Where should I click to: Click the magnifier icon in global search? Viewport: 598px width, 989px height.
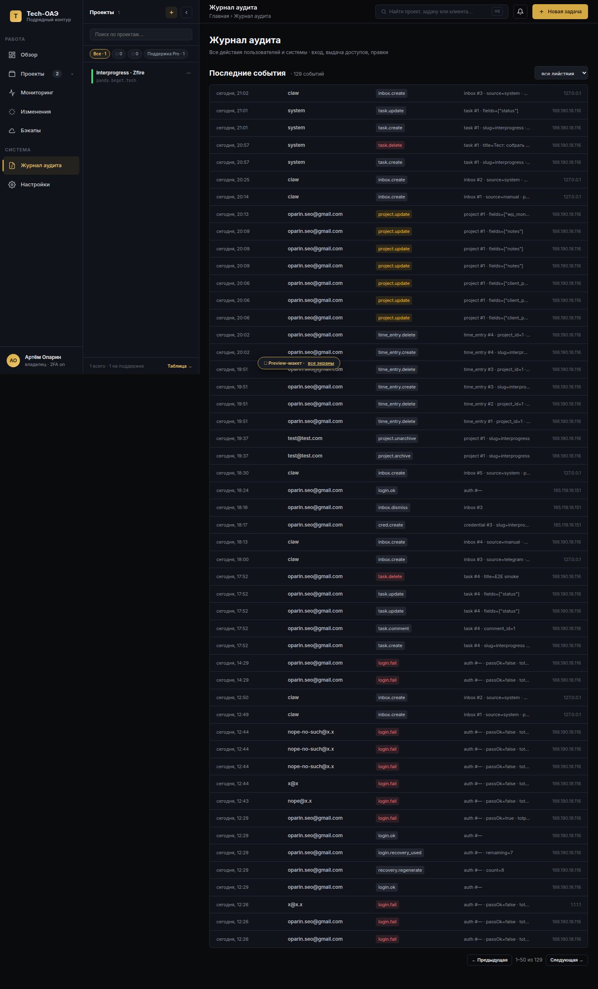click(384, 12)
